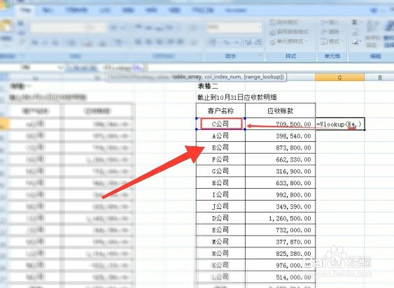Open the number group dialog launcher
394x288 pixels.
click(260, 55)
